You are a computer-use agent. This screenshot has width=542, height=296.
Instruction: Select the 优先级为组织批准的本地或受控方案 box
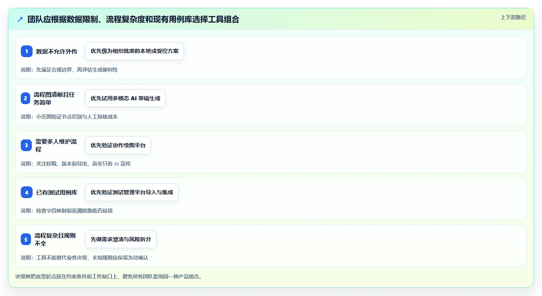tap(135, 51)
